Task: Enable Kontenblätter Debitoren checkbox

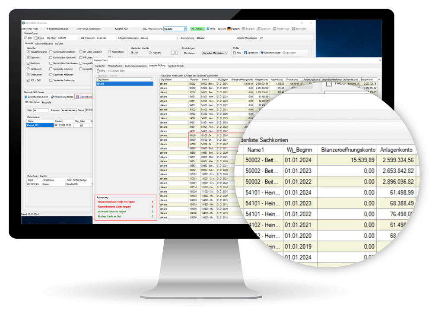Action: pyautogui.click(x=51, y=52)
